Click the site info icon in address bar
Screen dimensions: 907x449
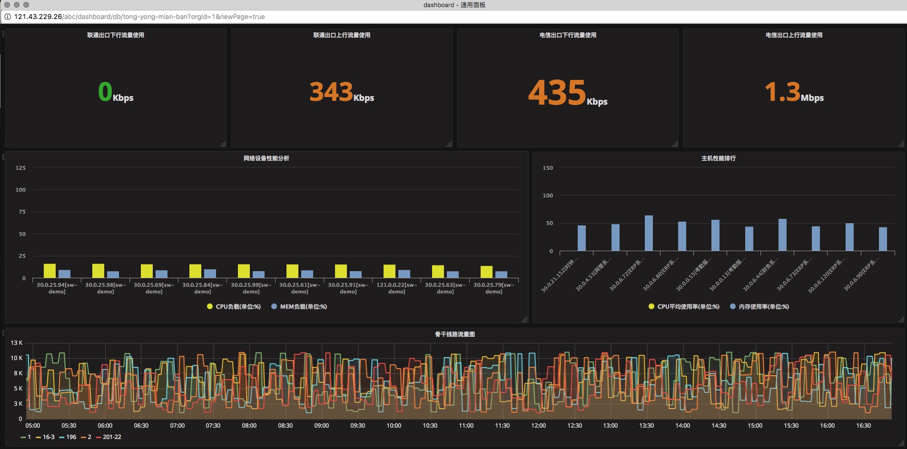[x=8, y=17]
